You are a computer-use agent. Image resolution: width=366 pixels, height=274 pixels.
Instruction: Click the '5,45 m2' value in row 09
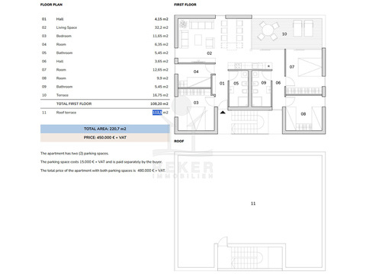tap(162, 87)
